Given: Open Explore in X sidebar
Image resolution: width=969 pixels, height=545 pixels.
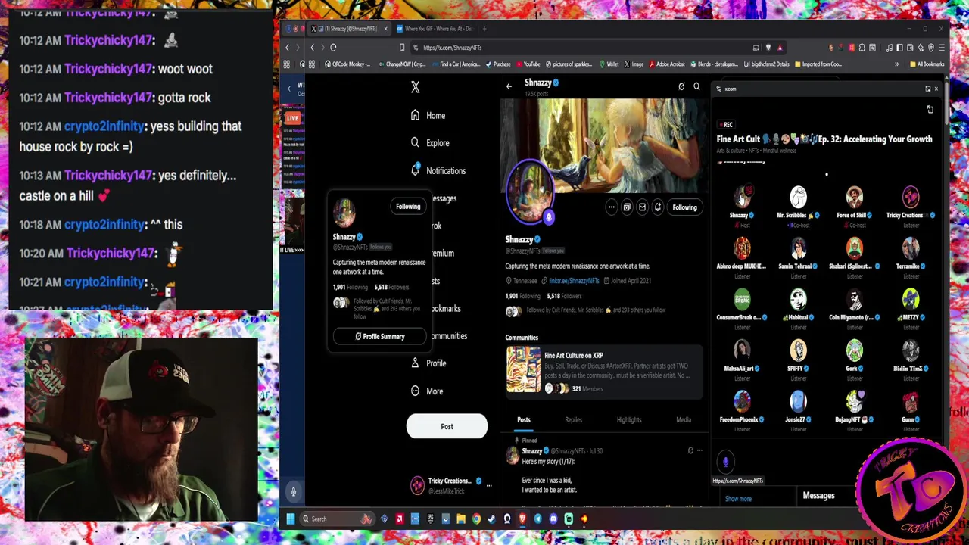Looking at the screenshot, I should pos(429,142).
